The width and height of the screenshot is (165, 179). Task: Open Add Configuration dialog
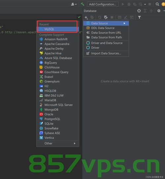[103, 4]
